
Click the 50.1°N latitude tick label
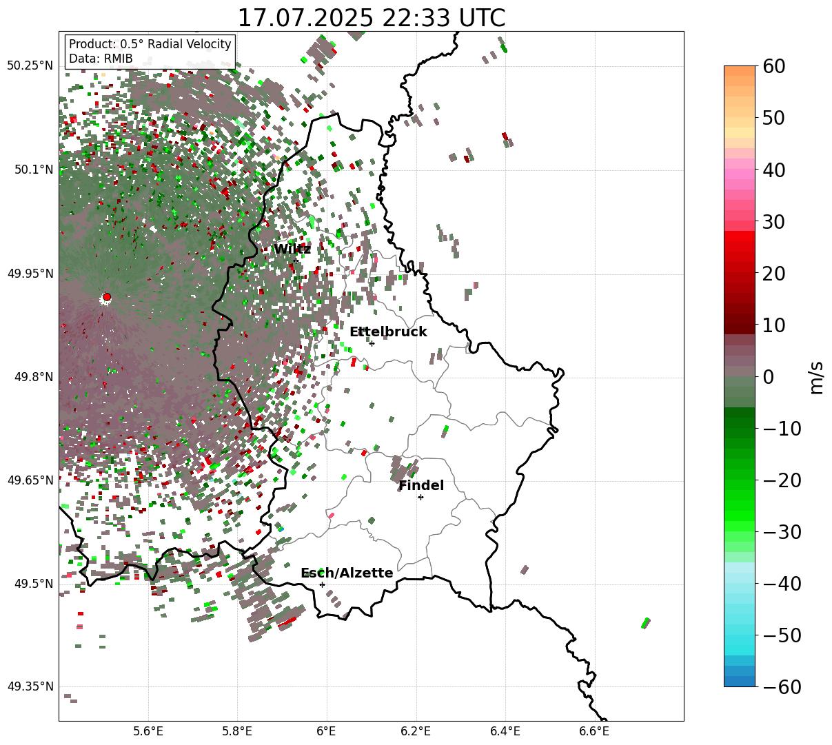33,170
